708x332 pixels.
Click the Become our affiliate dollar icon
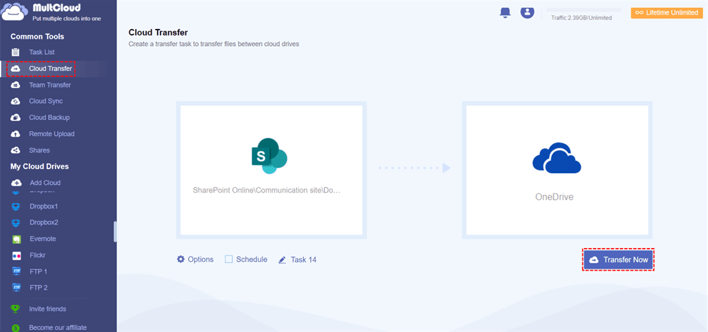point(16,327)
